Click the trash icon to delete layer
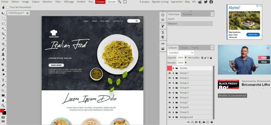 [211, 122]
